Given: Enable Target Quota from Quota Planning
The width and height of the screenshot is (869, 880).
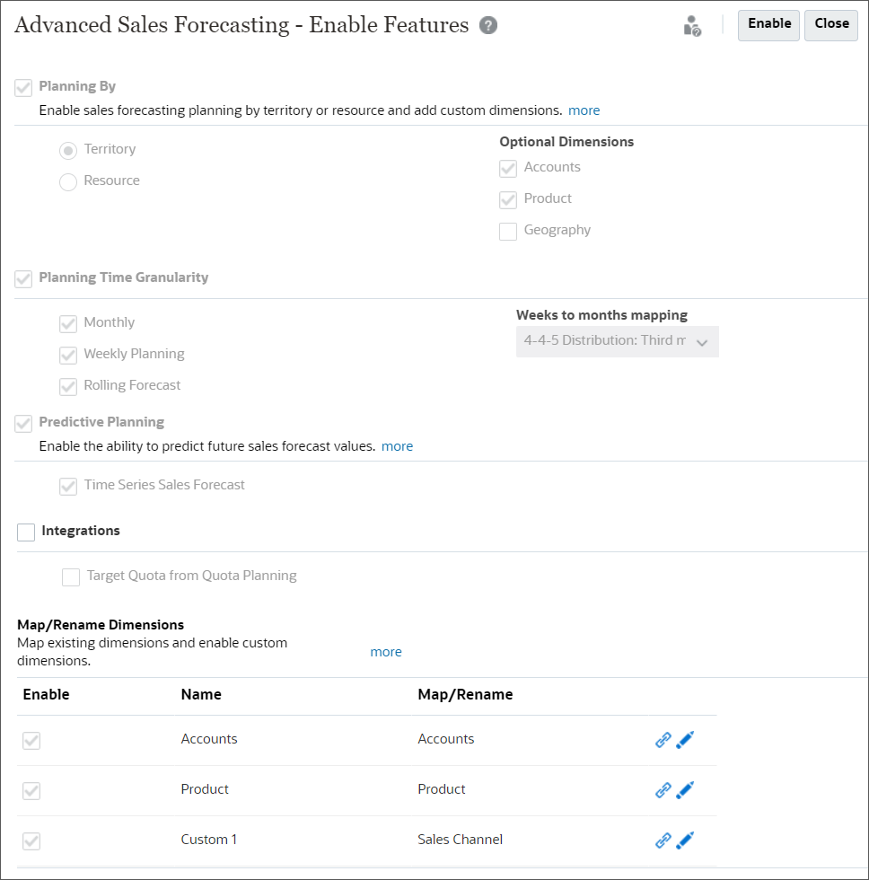Looking at the screenshot, I should (71, 576).
